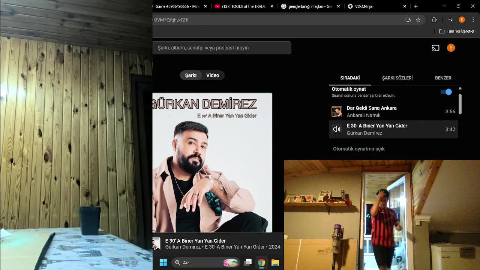This screenshot has height=270, width=480.
Task: Click the 3:42 duration of the playing track
Action: (x=450, y=129)
